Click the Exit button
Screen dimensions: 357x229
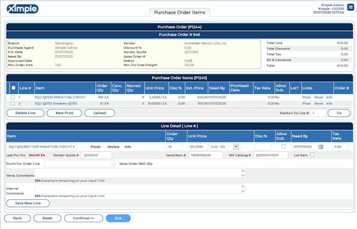coord(118,218)
